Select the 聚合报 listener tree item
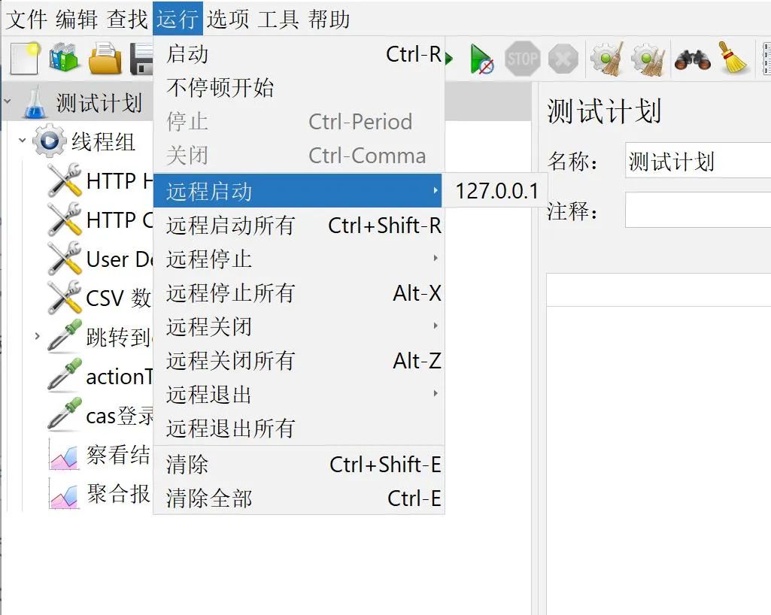The width and height of the screenshot is (771, 615). (x=118, y=494)
